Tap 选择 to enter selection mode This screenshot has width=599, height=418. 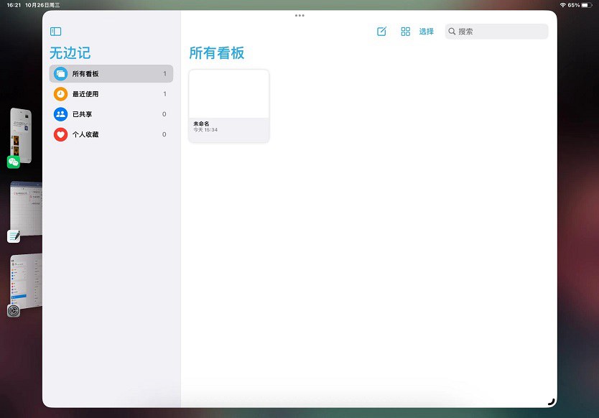427,31
